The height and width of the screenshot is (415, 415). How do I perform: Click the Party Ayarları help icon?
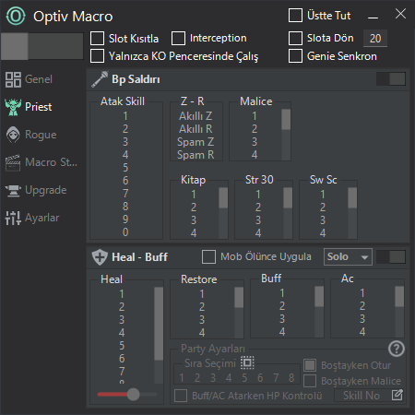pos(397,349)
